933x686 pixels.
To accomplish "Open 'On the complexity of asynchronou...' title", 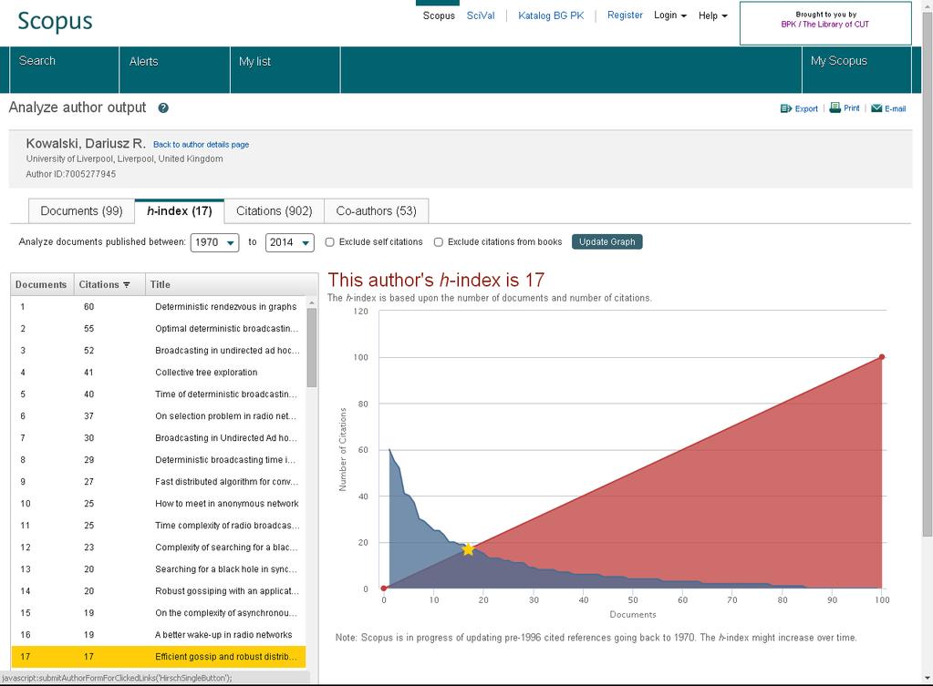I will coord(226,613).
